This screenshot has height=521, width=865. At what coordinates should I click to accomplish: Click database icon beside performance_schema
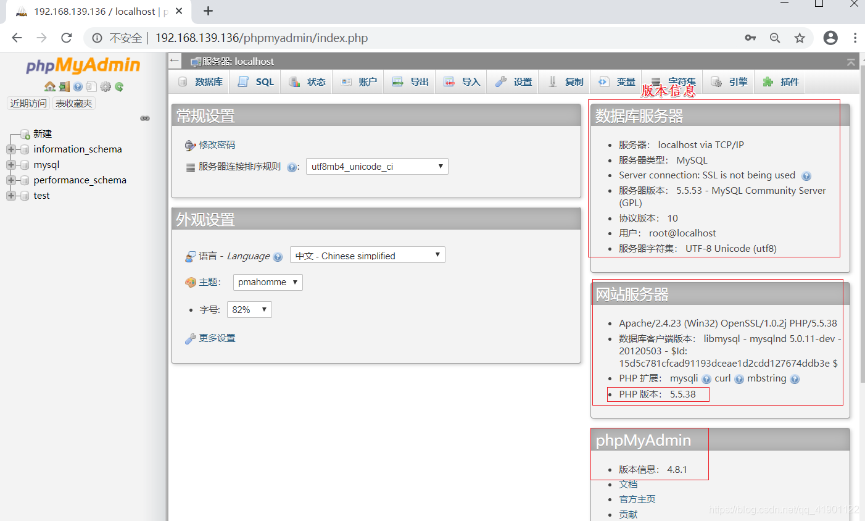click(x=25, y=180)
